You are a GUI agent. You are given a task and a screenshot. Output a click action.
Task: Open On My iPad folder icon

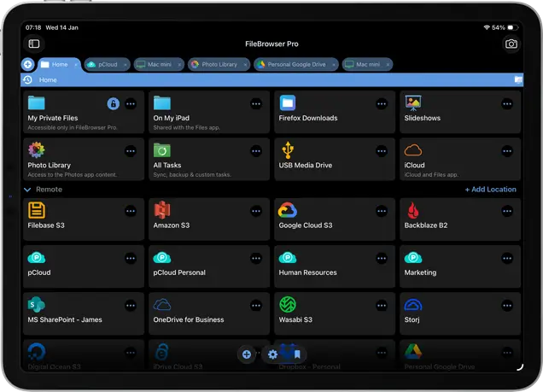pos(161,102)
